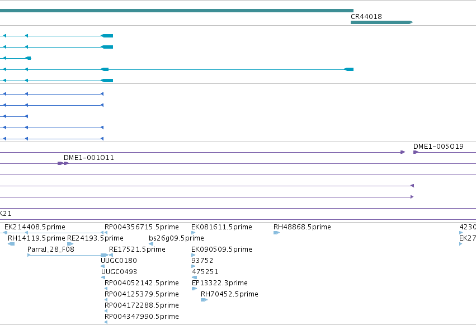Select the EK090509.5prime EST arrow
The width and height of the screenshot is (476, 325).
pos(193,255)
